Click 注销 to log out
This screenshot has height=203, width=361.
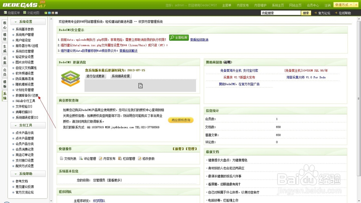pos(327,5)
